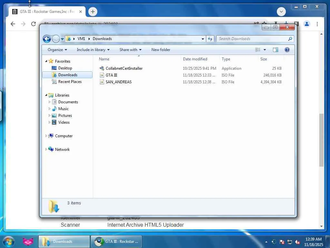Open the browser three-dot menu
This screenshot has width=330, height=248.
[317, 24]
